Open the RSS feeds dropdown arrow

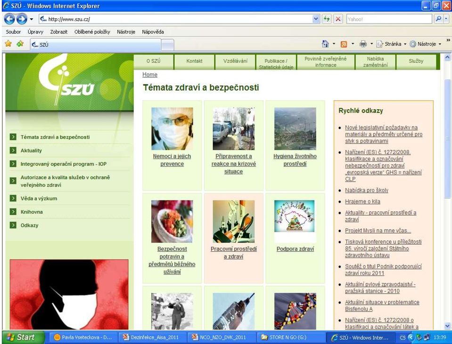[353, 44]
